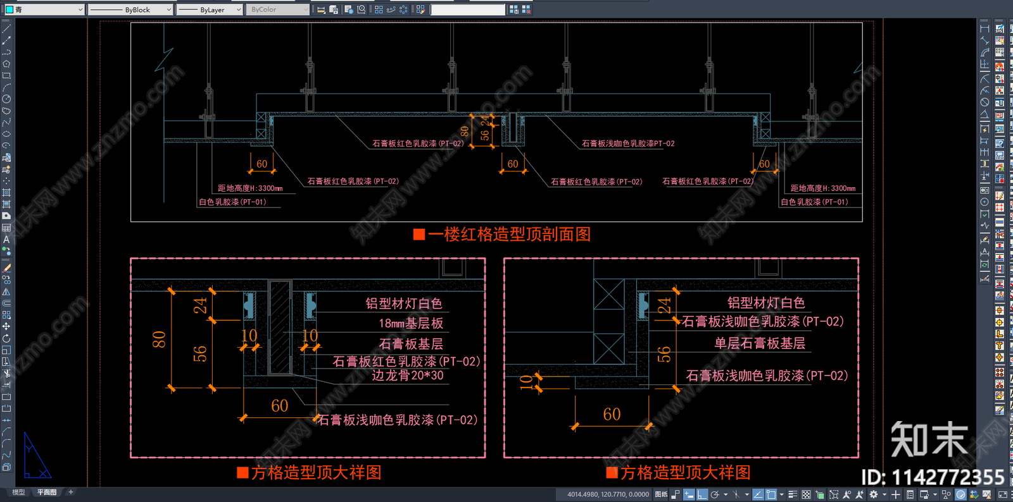Select the label 单层石膏板基层

coord(760,343)
